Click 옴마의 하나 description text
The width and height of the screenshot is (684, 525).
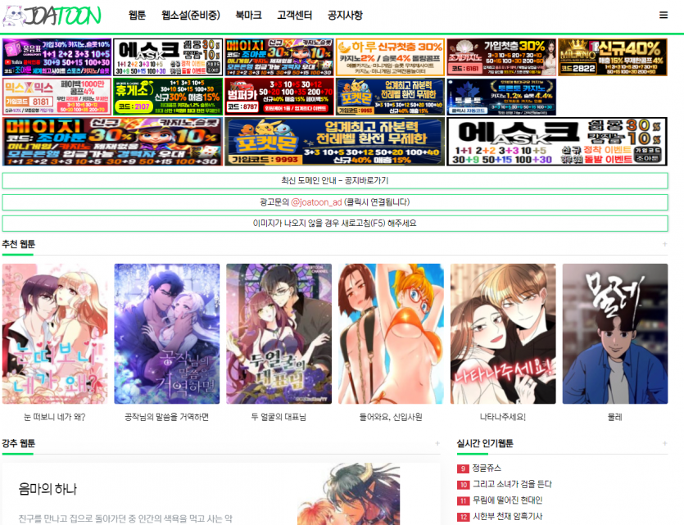[125, 518]
